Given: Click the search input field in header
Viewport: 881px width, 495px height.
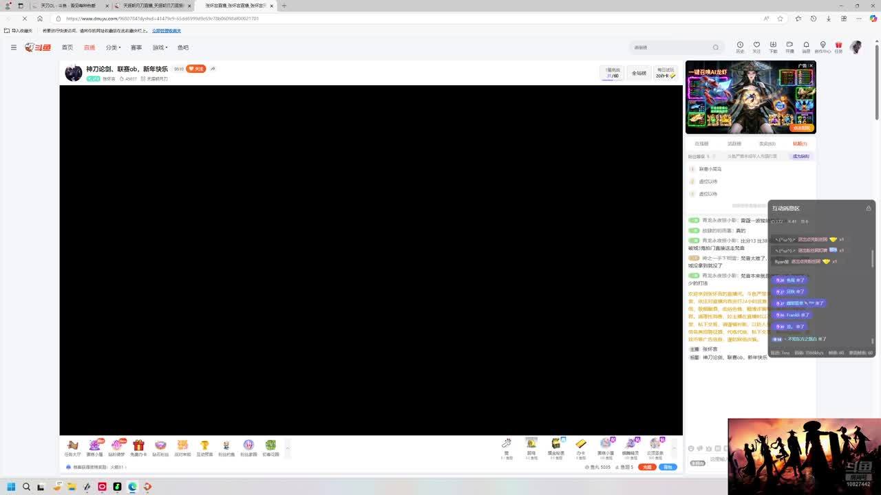Looking at the screenshot, I should [671, 47].
